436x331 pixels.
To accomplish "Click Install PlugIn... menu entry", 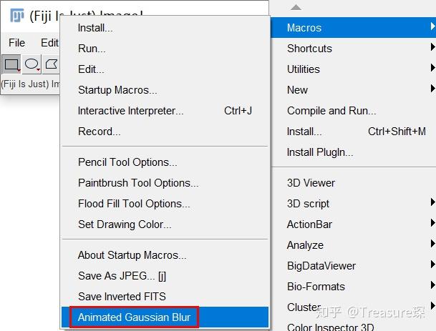I will (x=320, y=152).
